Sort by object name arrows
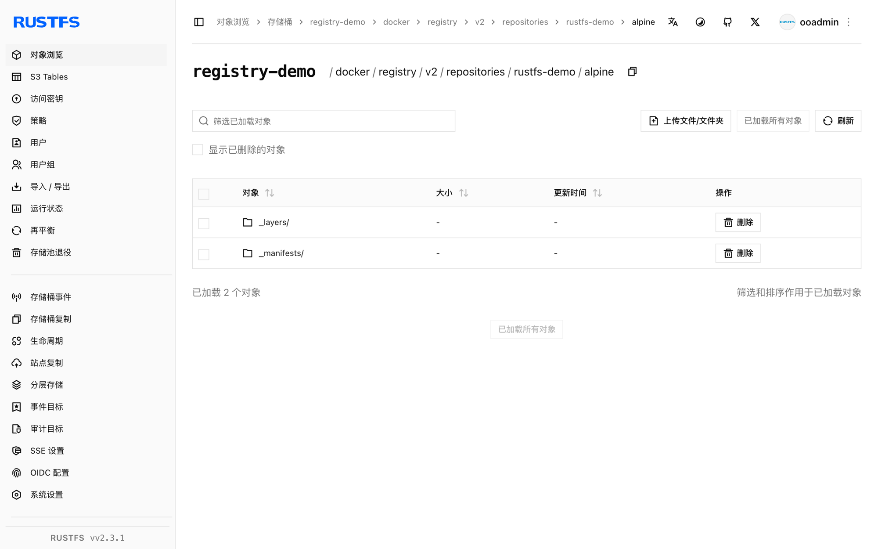 click(x=270, y=193)
